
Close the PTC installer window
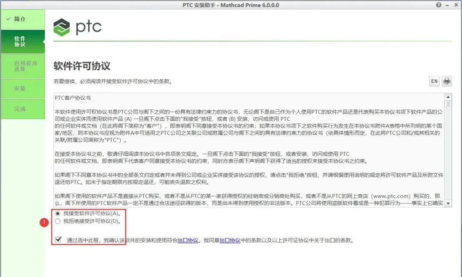[456, 5]
